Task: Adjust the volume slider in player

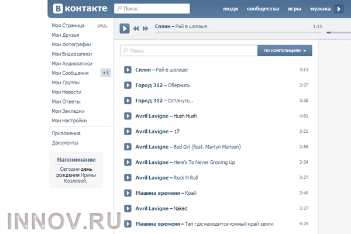Action: [336, 32]
